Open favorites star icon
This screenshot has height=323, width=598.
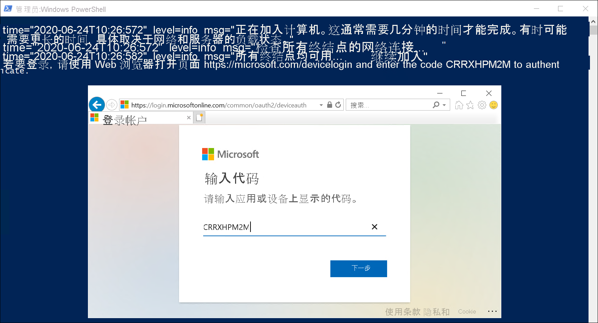pyautogui.click(x=470, y=105)
